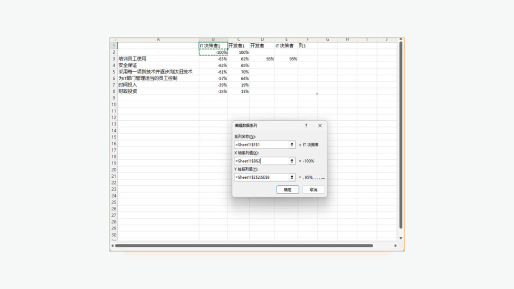The width and height of the screenshot is (514, 289).
Task: Click the Y axis series values field
Action: pyautogui.click(x=261, y=177)
